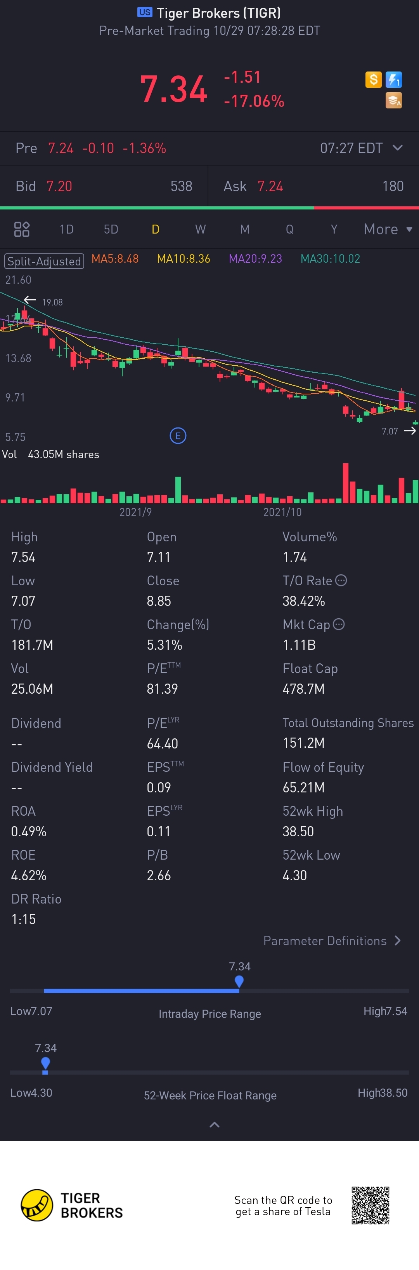Open the chart layout grid icon

coord(22,229)
